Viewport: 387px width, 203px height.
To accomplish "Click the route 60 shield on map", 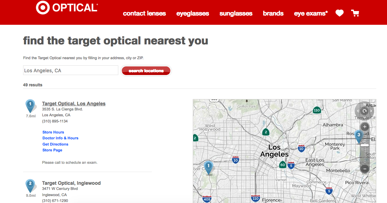I will 282,164.
